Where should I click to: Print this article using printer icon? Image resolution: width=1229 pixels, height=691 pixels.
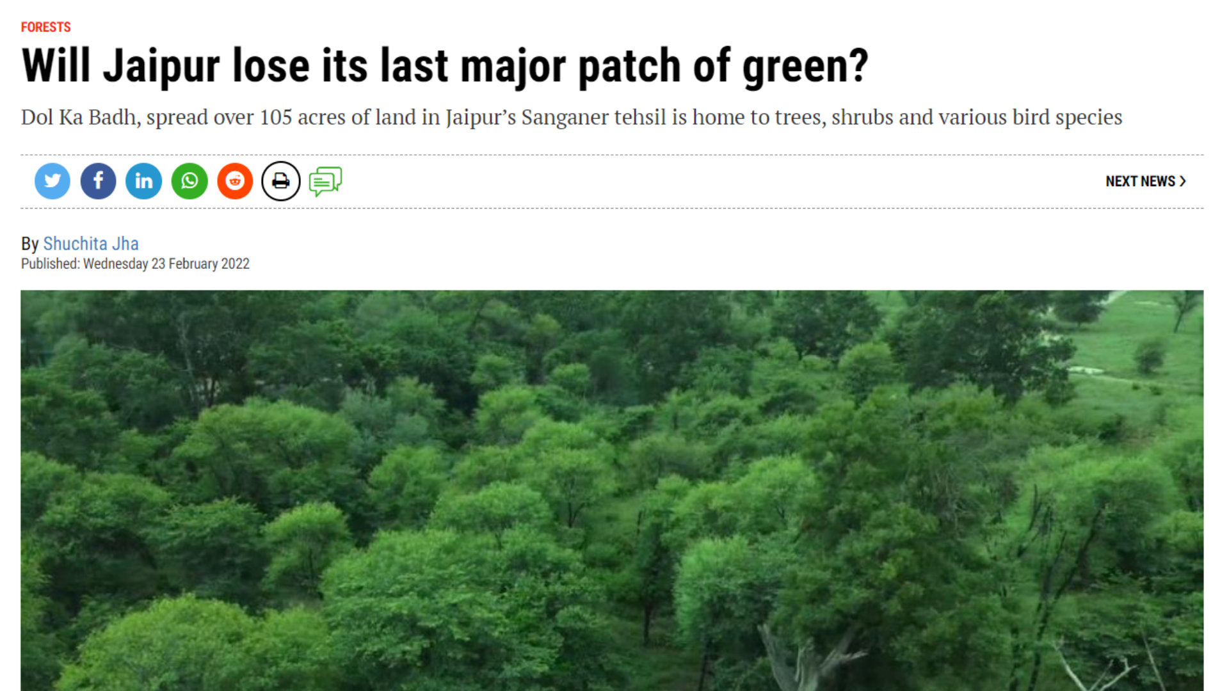(281, 181)
